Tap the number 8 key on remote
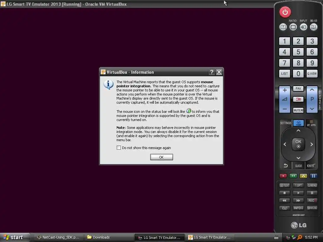The image size is (323, 242). point(298,63)
